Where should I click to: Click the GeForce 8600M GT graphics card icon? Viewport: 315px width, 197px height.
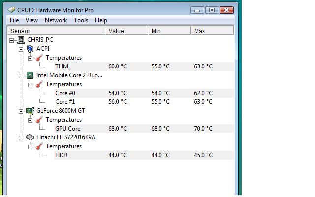pos(30,111)
